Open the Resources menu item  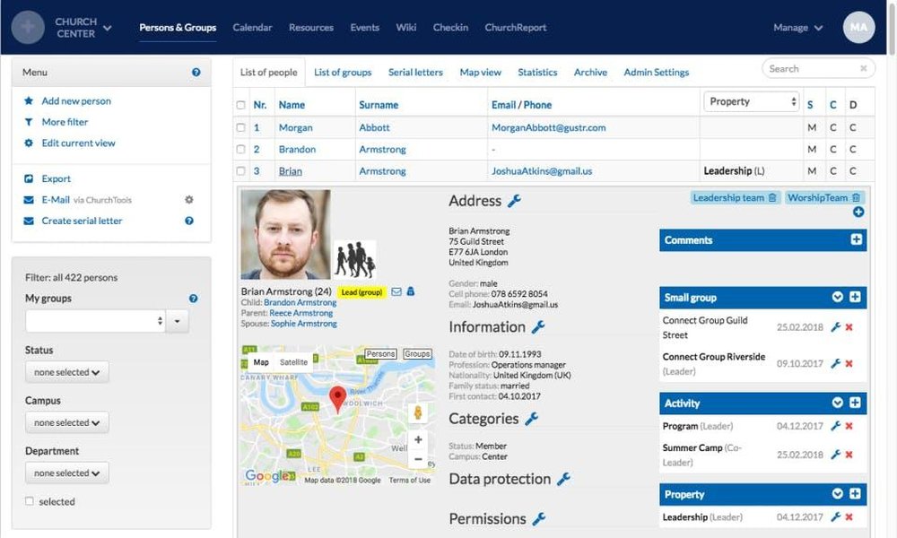pos(311,28)
